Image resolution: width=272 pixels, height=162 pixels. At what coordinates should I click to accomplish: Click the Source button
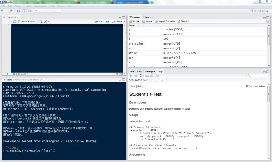(x=117, y=22)
